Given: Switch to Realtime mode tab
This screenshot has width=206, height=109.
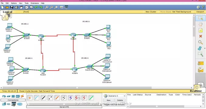Looking at the screenshot, I should (x=196, y=91).
